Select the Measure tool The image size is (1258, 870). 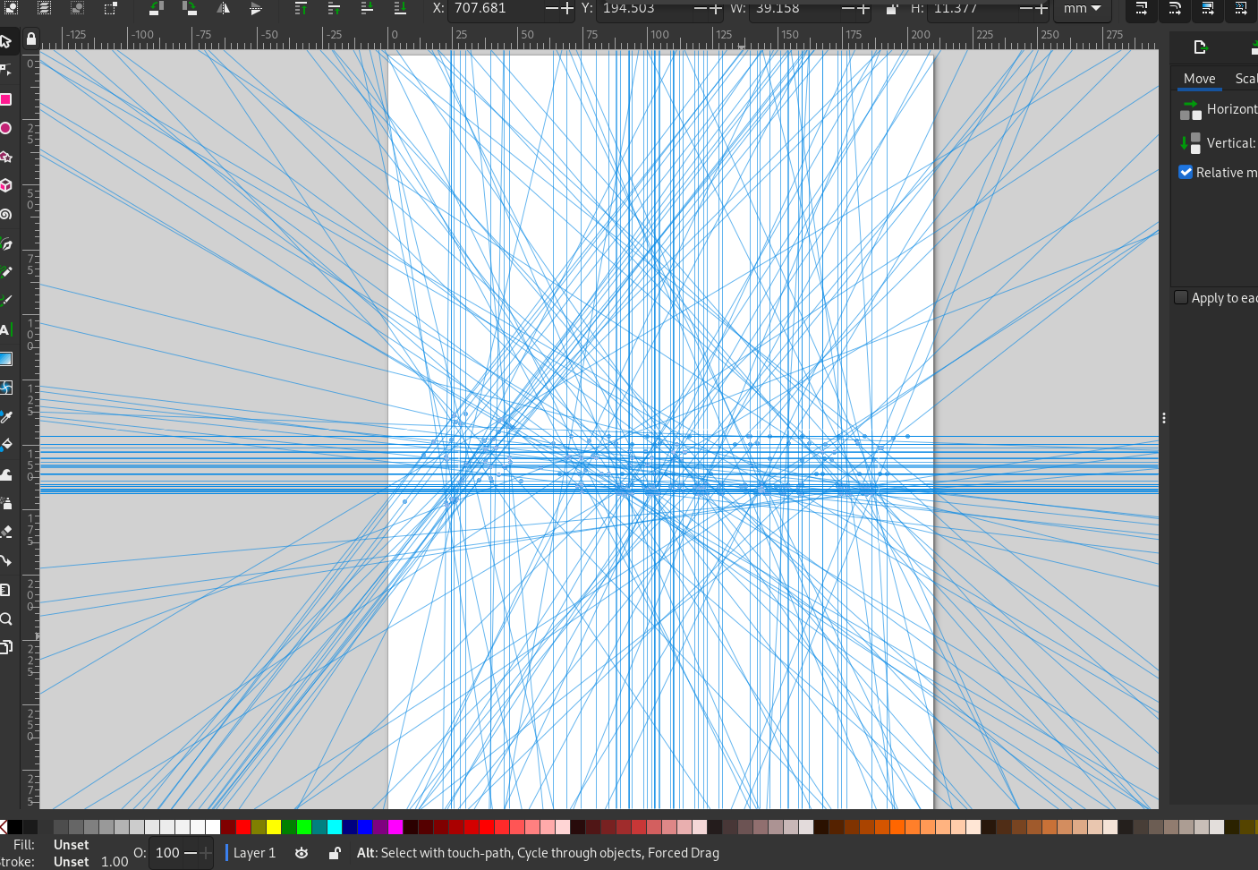point(6,590)
